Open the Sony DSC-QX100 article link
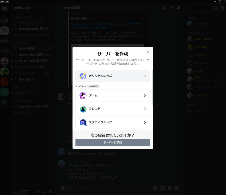This screenshot has width=226, height=195. pyautogui.click(x=107, y=26)
